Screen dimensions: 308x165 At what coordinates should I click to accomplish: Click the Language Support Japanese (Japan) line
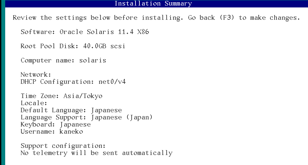coord(87,117)
